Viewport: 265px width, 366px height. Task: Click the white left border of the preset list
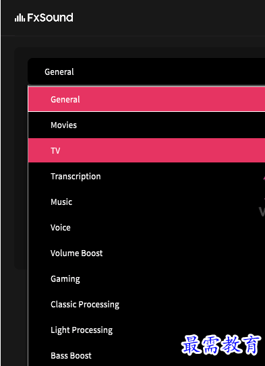pos(28,226)
